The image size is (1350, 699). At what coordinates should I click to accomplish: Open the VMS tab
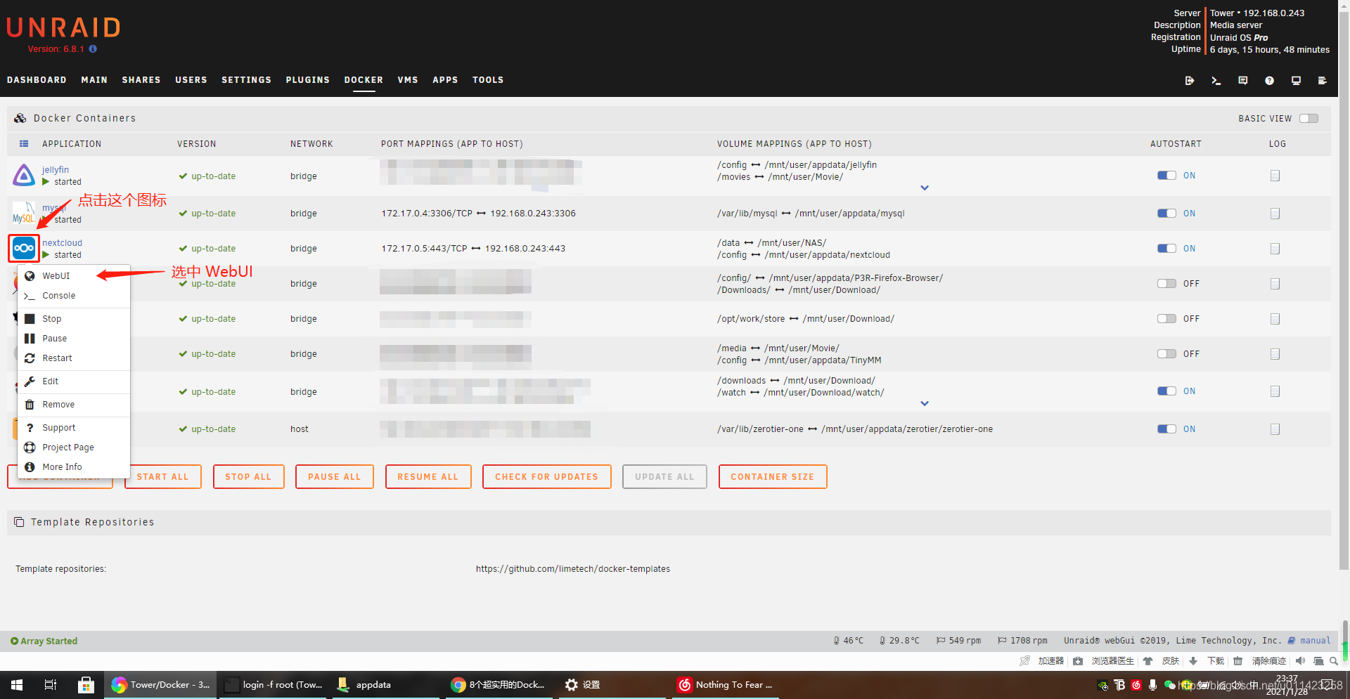tap(408, 80)
